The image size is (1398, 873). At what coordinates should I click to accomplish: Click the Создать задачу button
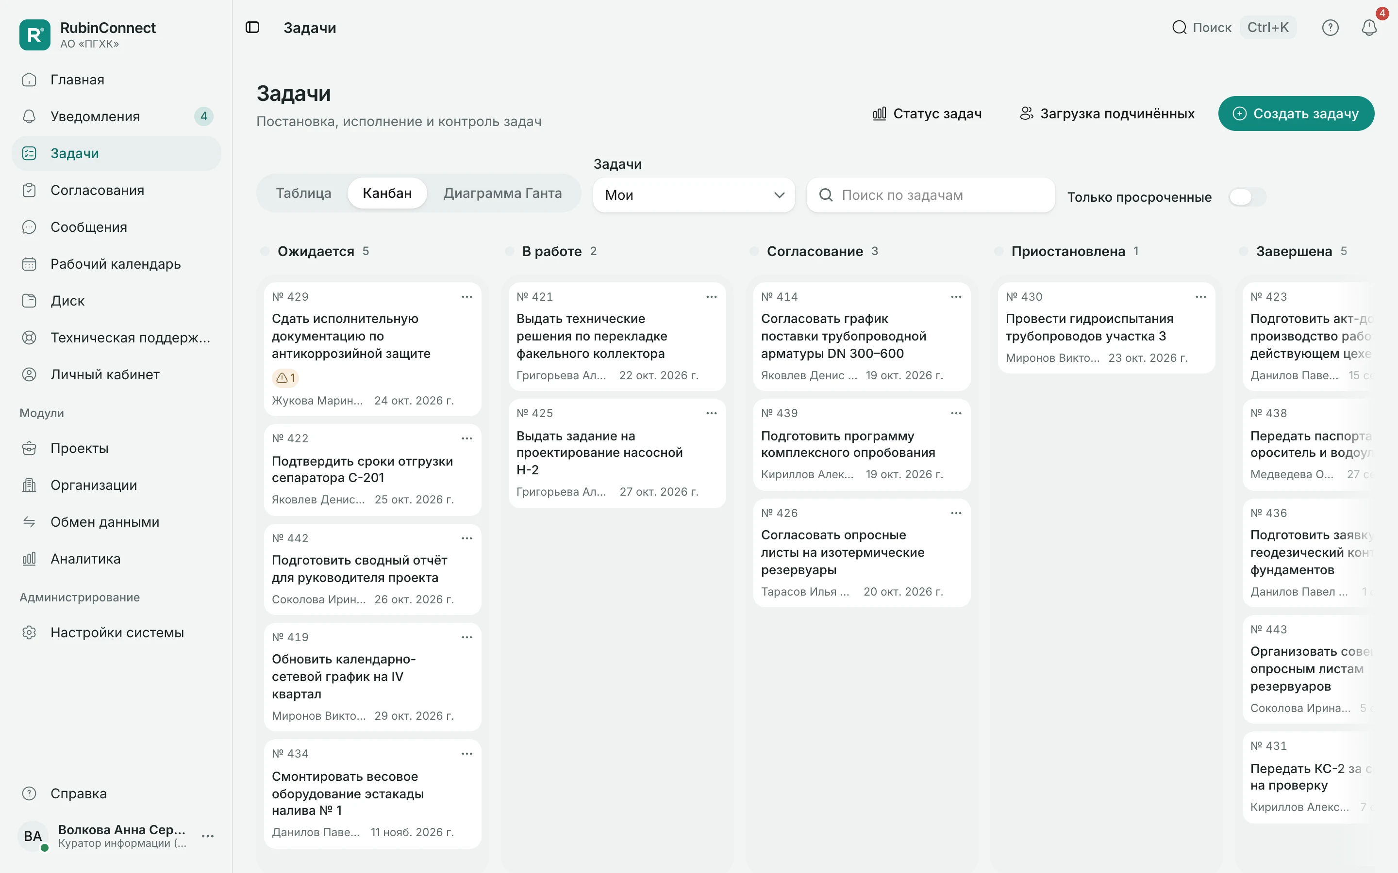pyautogui.click(x=1296, y=113)
